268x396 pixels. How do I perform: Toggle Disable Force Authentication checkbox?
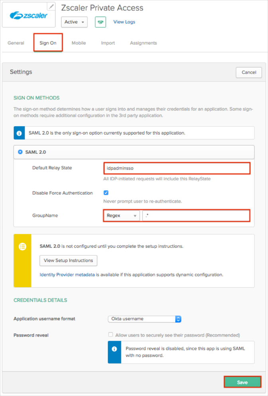(106, 193)
